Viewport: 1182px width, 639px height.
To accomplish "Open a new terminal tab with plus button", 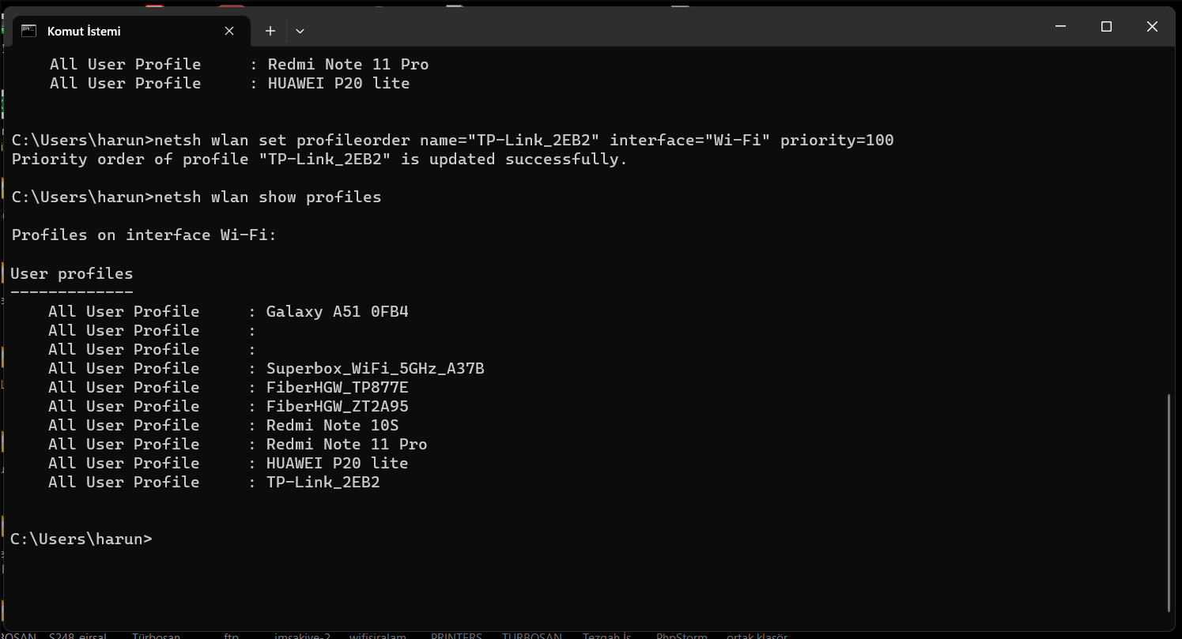I will [270, 31].
